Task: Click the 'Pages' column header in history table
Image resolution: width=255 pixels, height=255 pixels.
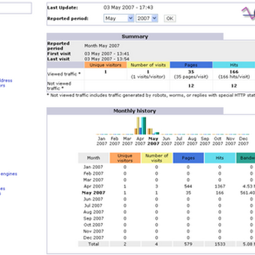Action: (188, 158)
